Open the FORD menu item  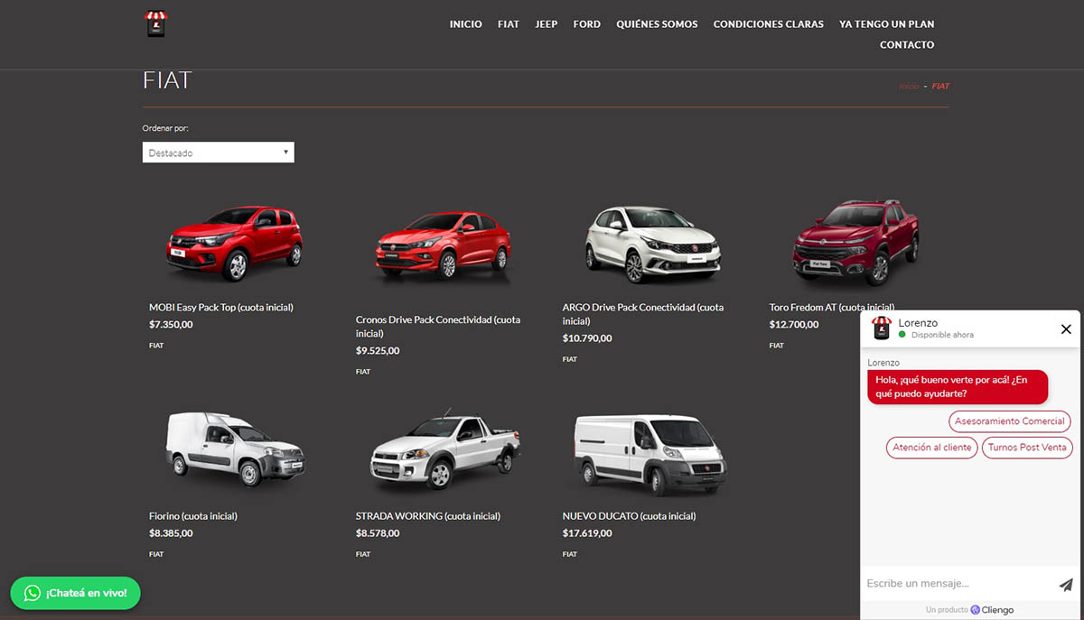point(586,24)
